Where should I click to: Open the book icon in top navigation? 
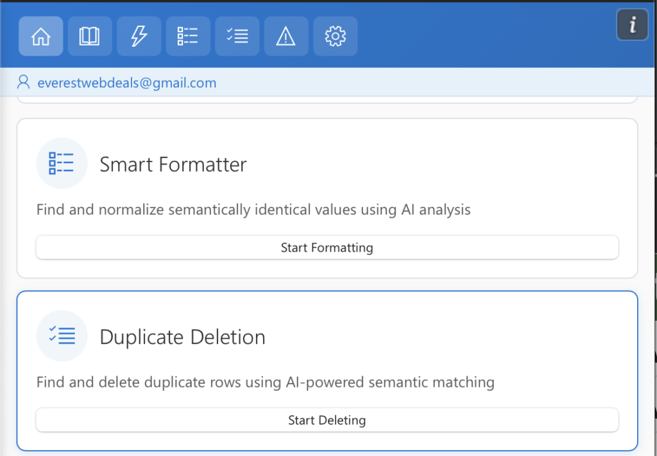coord(90,37)
